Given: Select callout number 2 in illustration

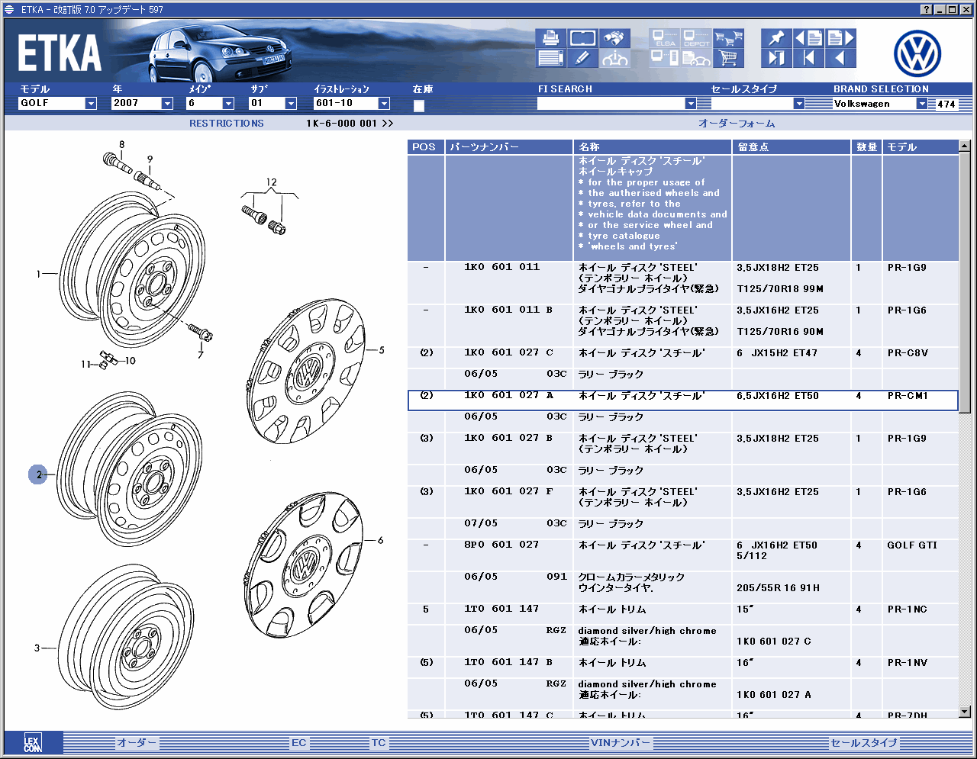Looking at the screenshot, I should tap(39, 474).
